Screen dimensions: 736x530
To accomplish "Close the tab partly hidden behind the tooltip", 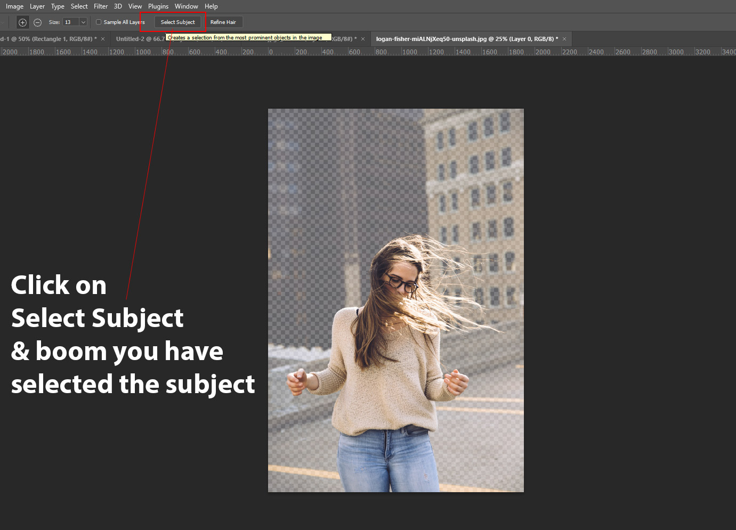I will click(x=363, y=39).
